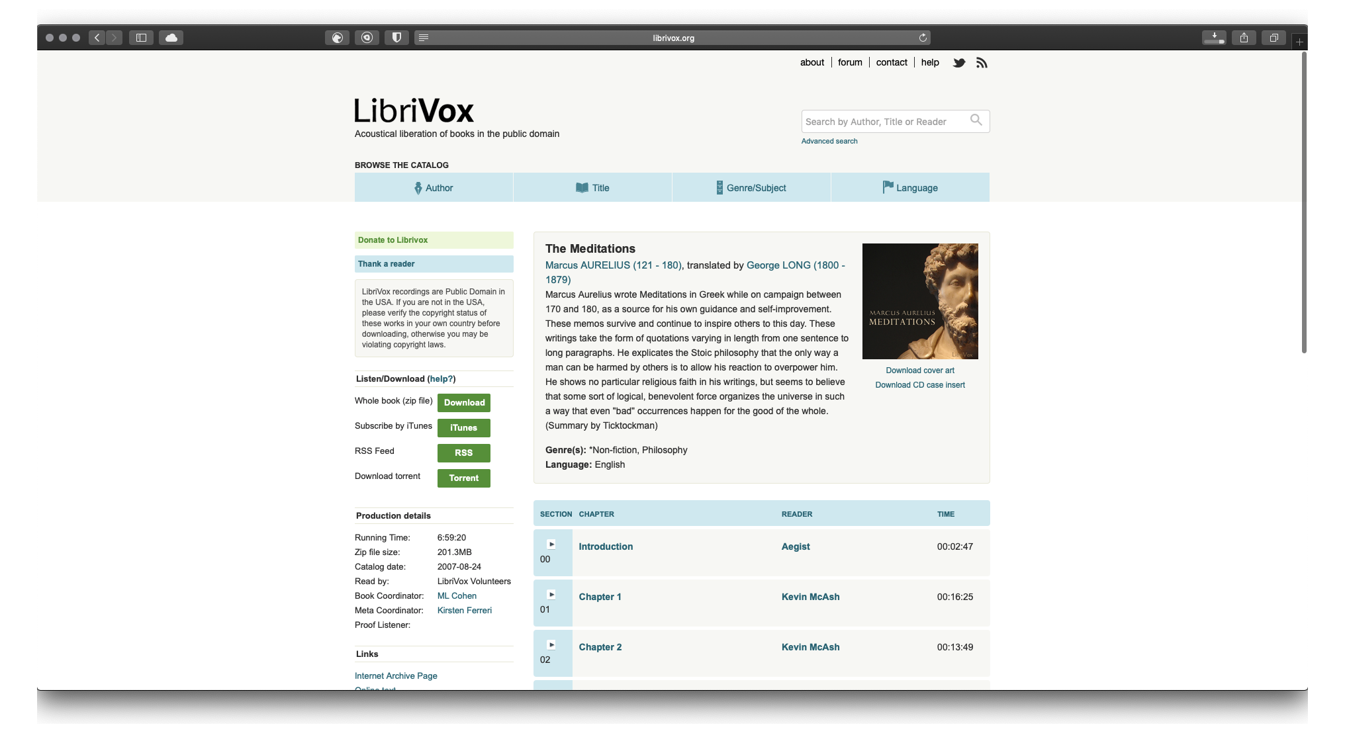1345x739 pixels.
Task: Open the LibriVox news RSS feed icon
Action: point(982,62)
